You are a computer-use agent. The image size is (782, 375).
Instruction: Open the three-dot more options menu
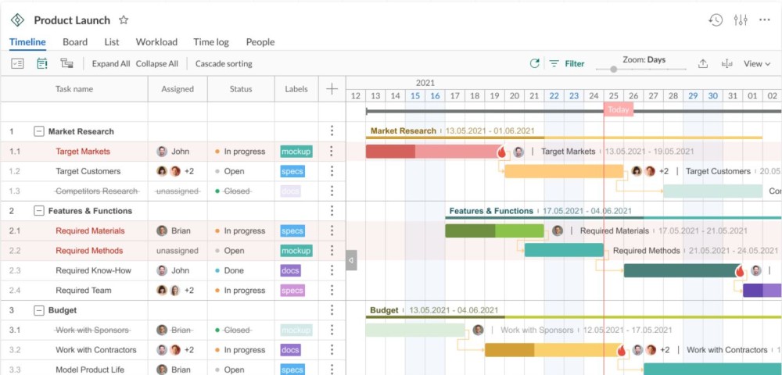click(x=765, y=20)
